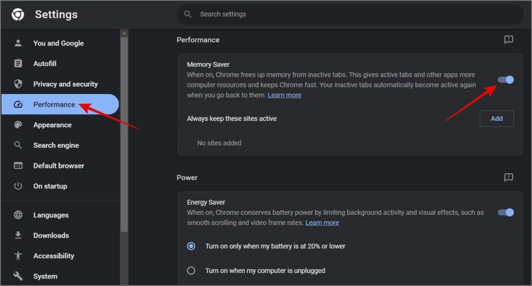Click the Performance gauge icon
The image size is (532, 286).
18,104
